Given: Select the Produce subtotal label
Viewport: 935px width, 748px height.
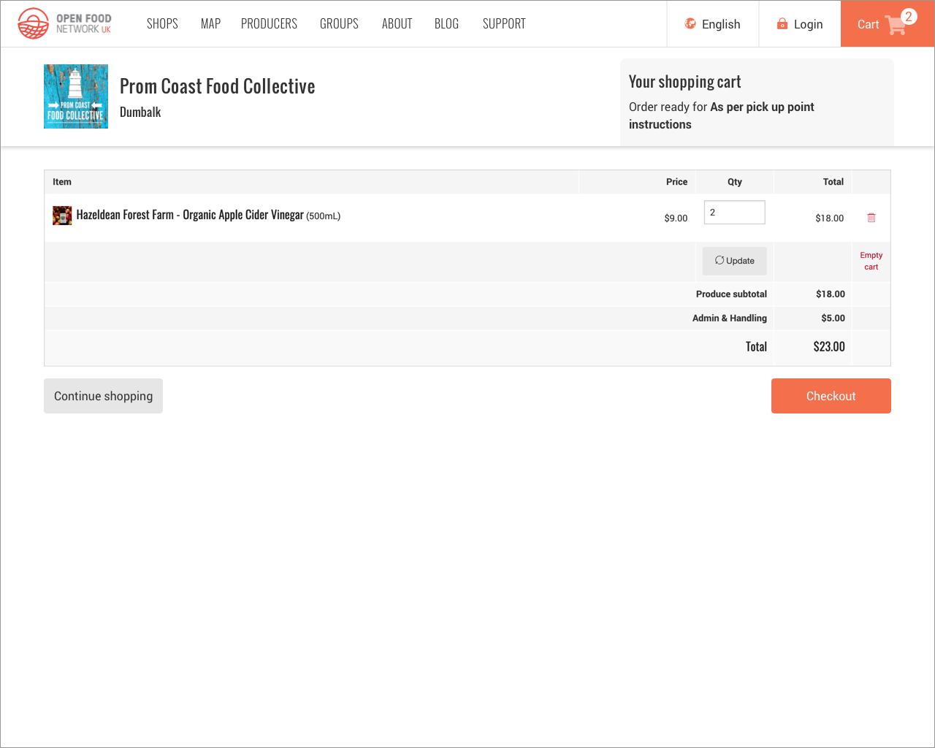Looking at the screenshot, I should tap(731, 294).
